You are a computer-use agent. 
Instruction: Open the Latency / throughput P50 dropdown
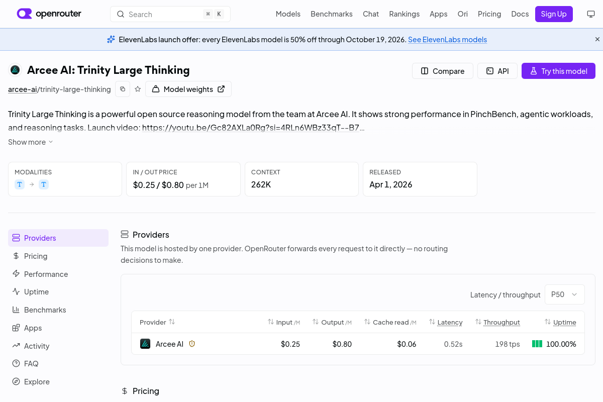click(x=565, y=294)
